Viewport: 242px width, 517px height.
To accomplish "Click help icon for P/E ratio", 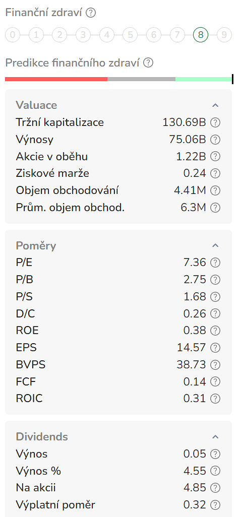I will 215,263.
